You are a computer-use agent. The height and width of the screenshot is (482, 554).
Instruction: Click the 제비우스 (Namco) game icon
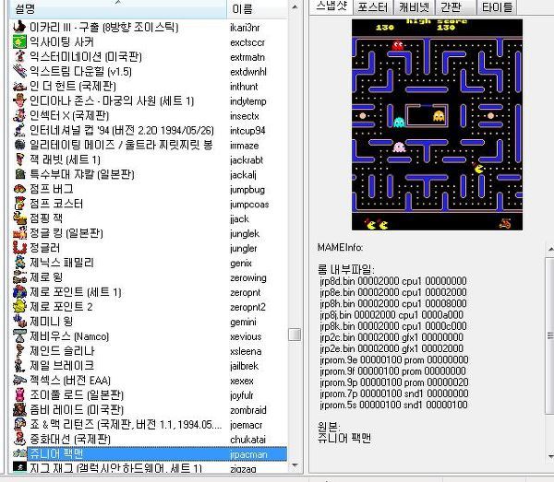(19, 336)
